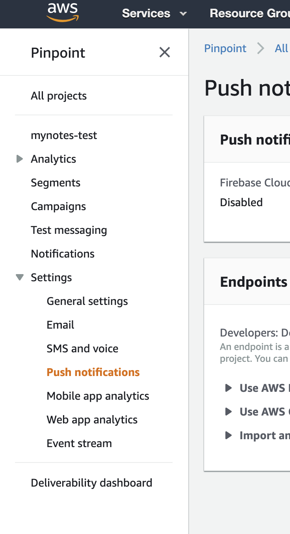Go to All projects
This screenshot has height=534, width=290.
[59, 96]
